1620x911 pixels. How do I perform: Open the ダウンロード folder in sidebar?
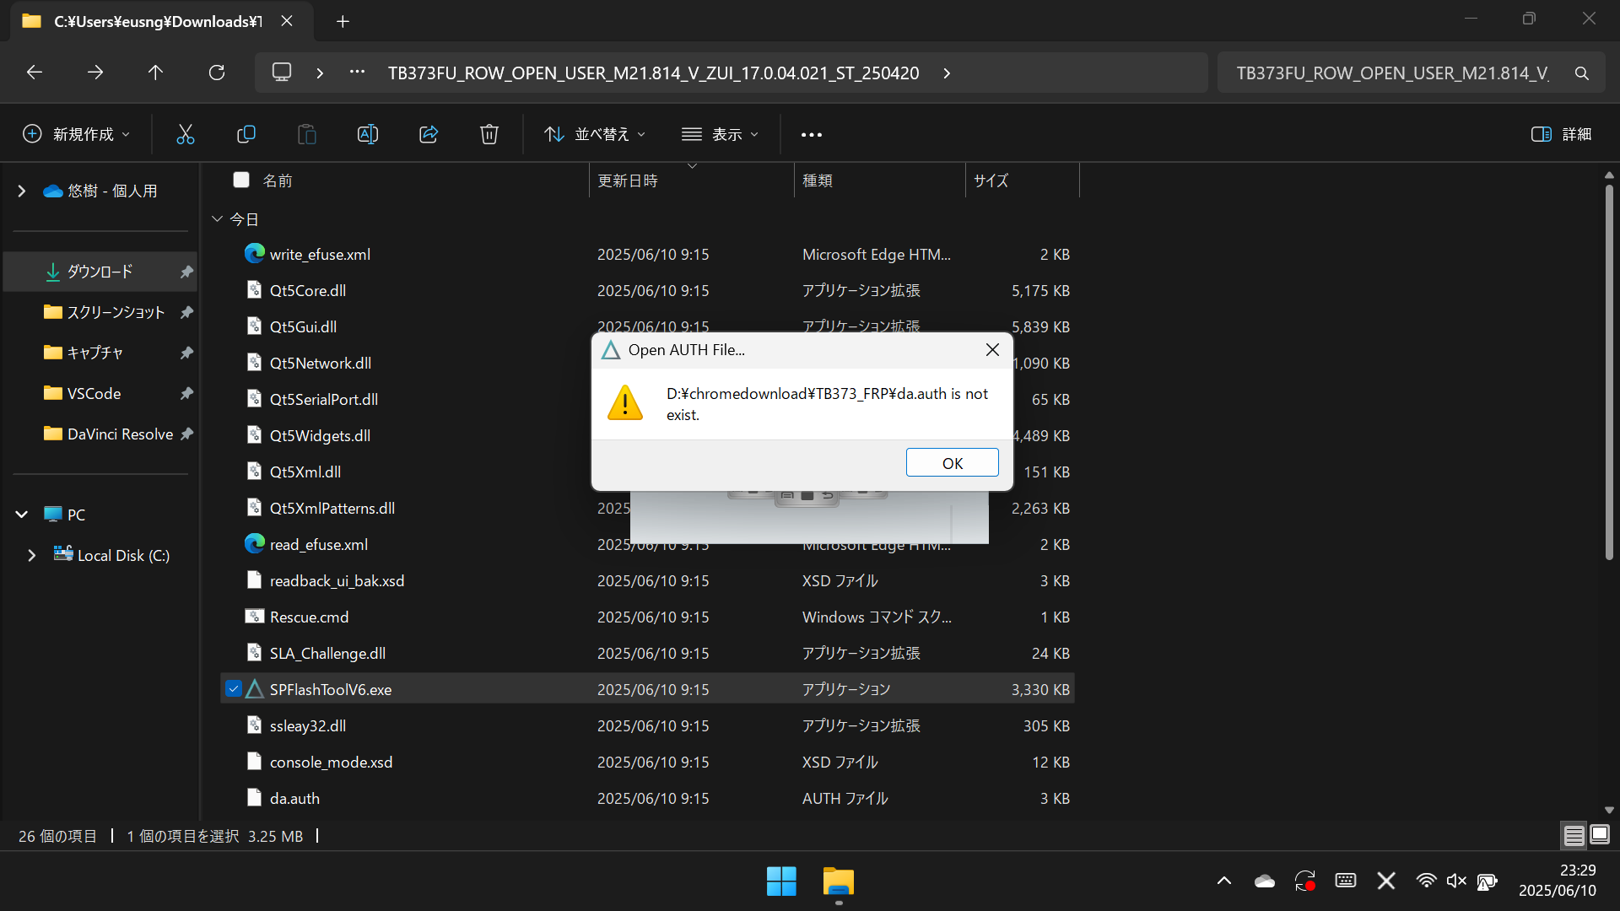pos(100,272)
